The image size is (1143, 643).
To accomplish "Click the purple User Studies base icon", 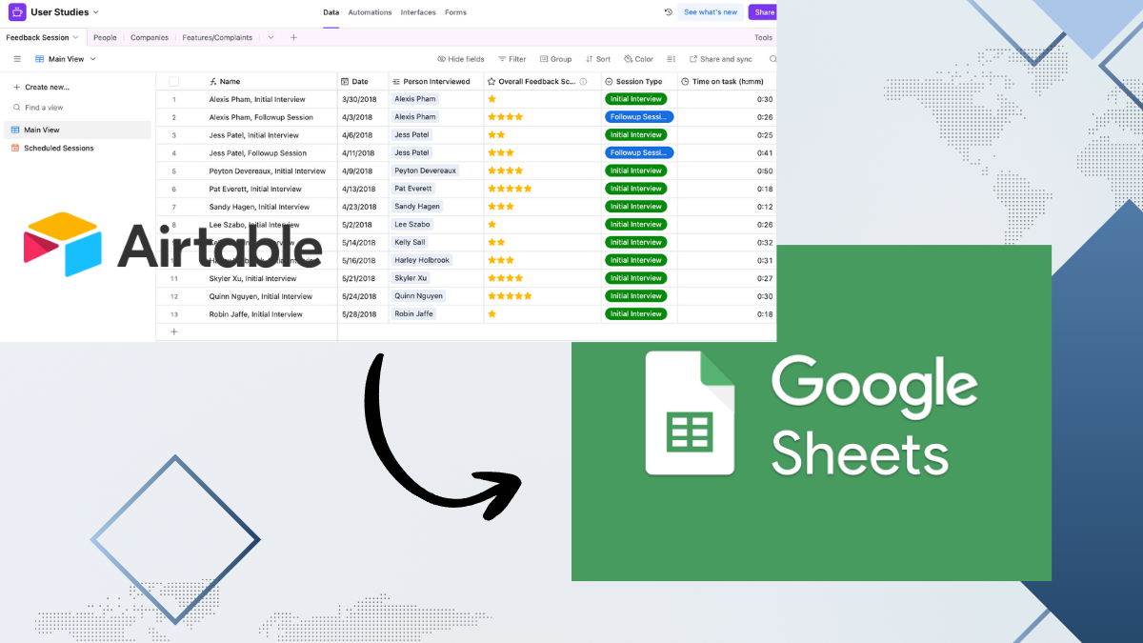I will pyautogui.click(x=17, y=12).
